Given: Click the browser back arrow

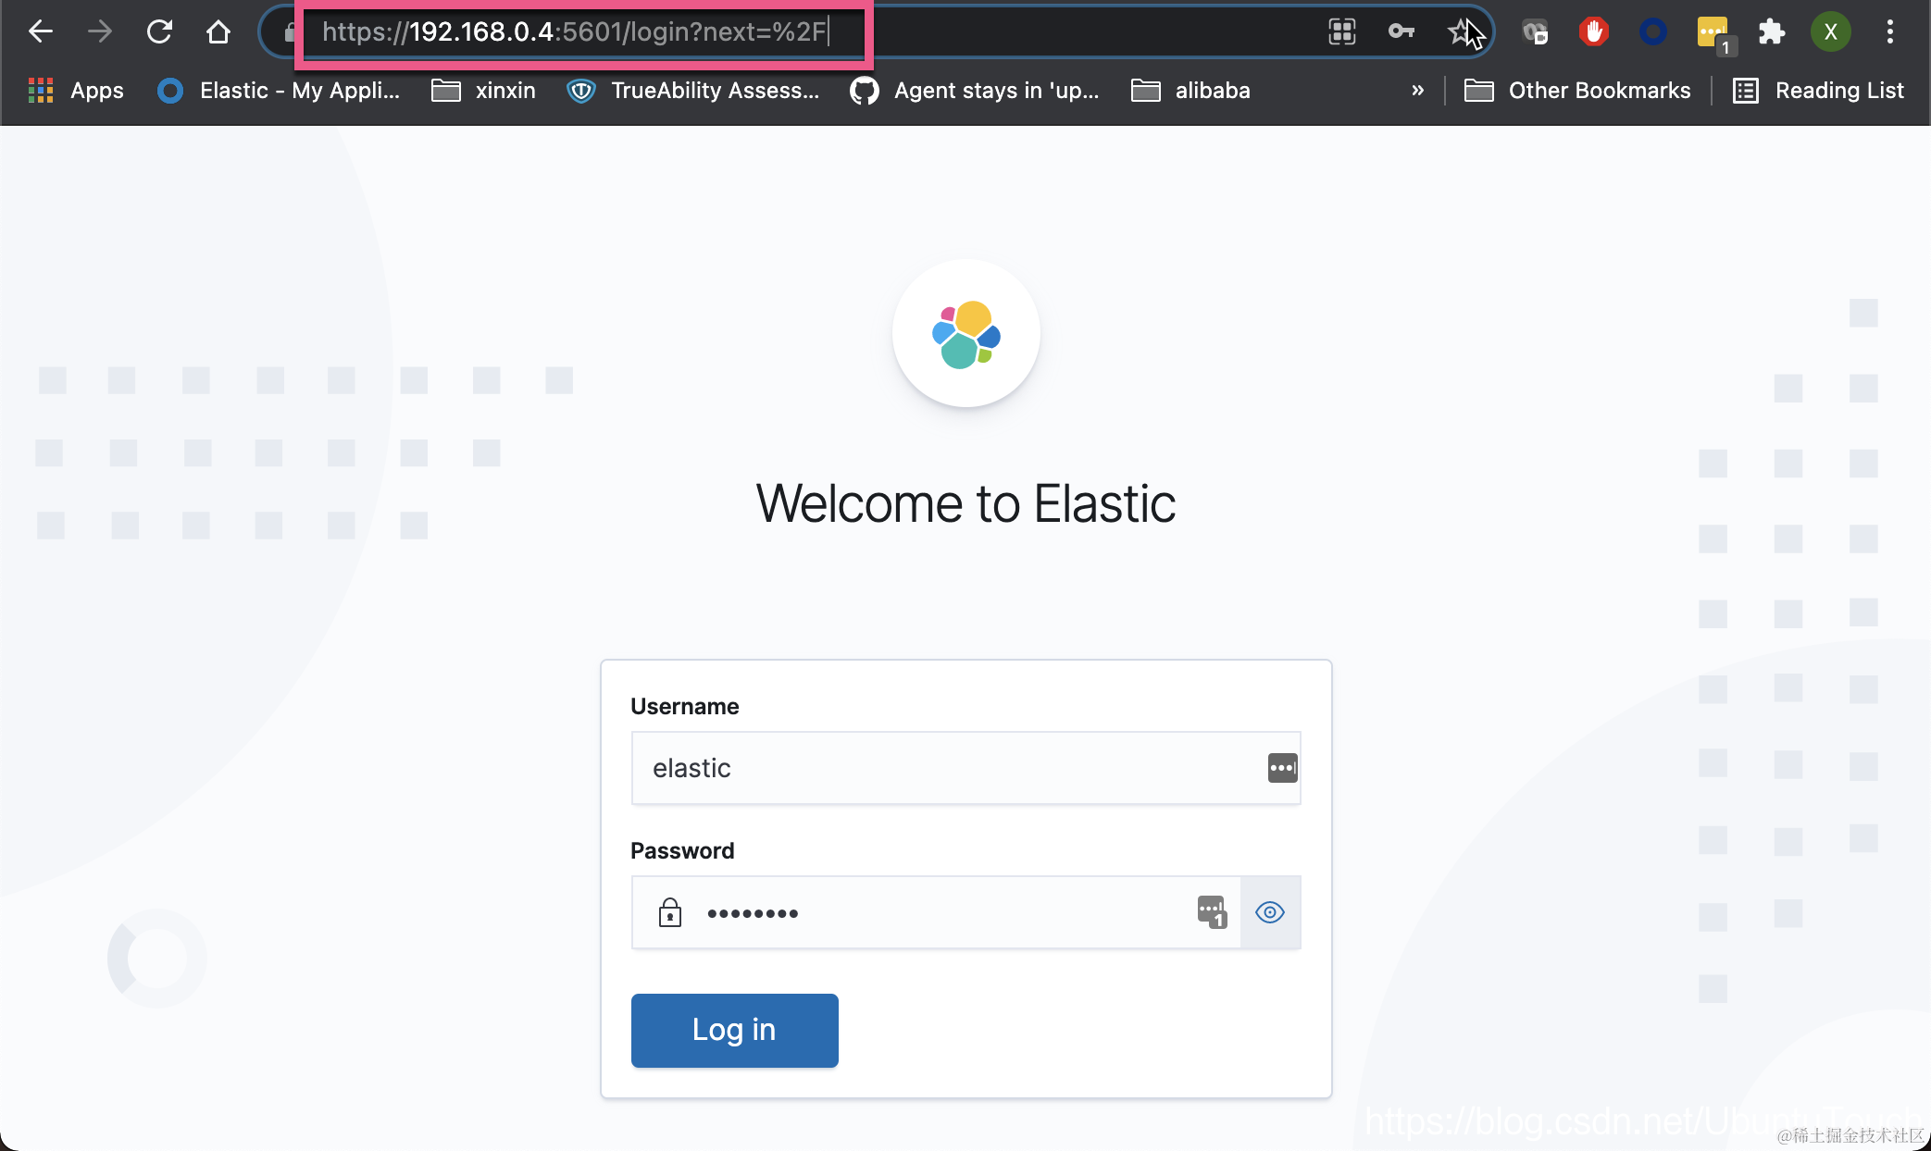Looking at the screenshot, I should (41, 32).
